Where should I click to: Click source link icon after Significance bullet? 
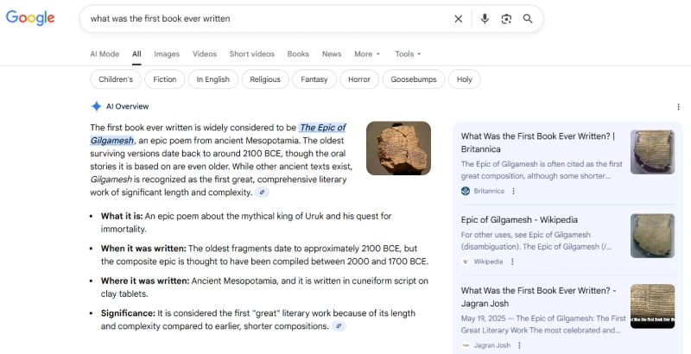coord(339,326)
